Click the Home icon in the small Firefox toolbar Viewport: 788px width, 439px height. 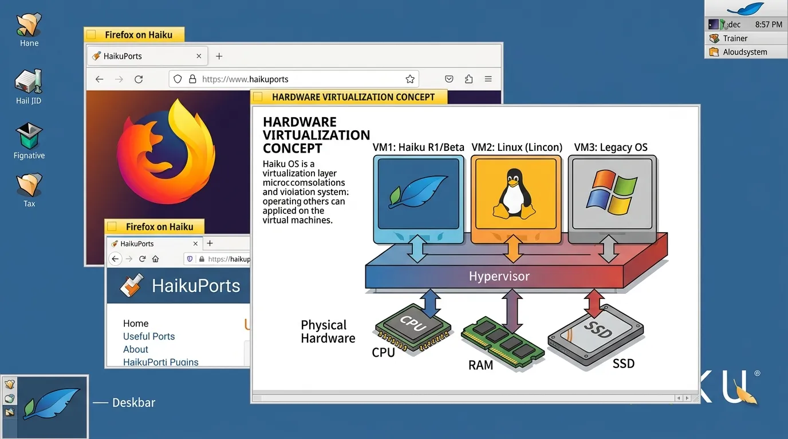point(155,259)
